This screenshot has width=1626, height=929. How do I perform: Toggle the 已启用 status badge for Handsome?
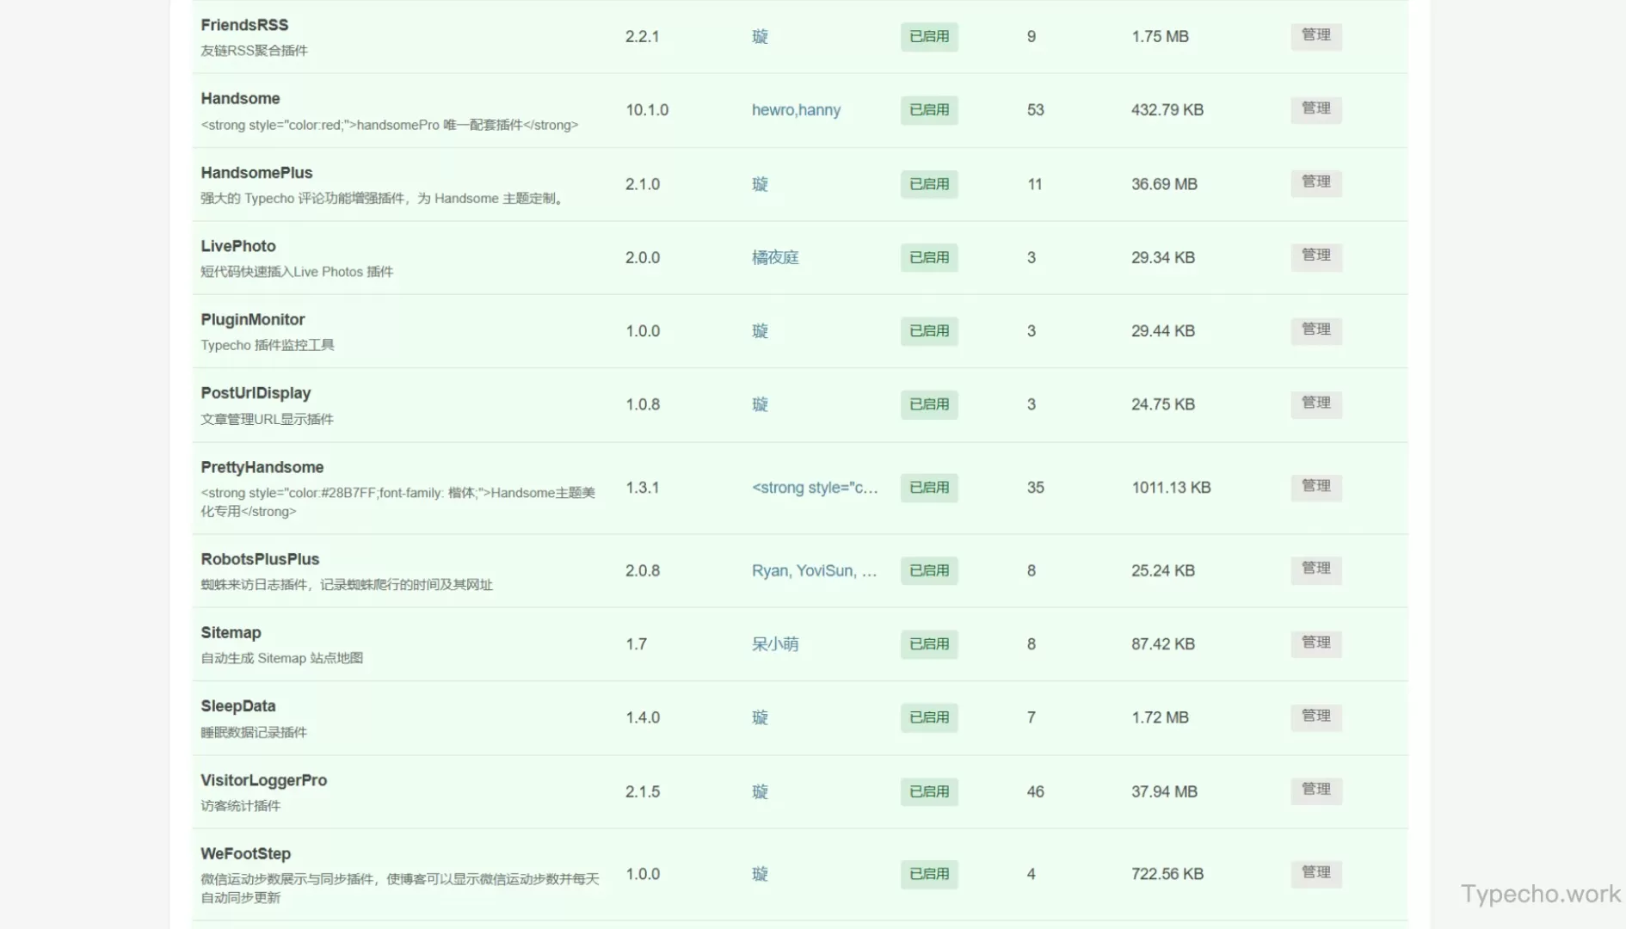[x=929, y=110]
